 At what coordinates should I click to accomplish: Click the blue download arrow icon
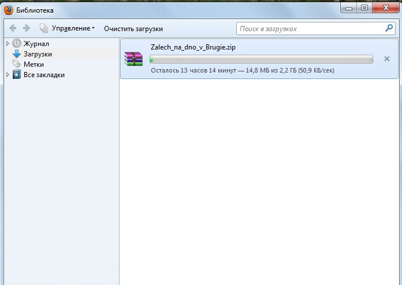coord(17,54)
